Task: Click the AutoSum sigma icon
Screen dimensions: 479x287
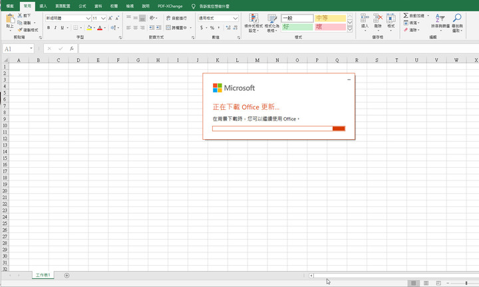Action: (406, 15)
